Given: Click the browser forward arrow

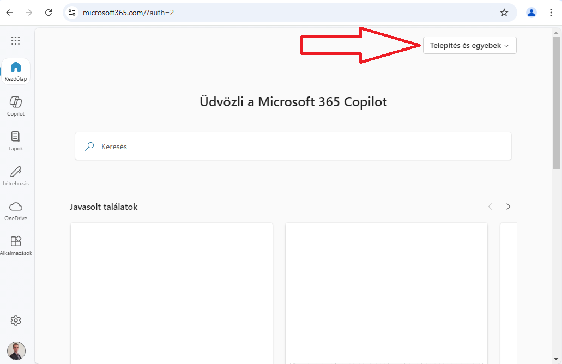Looking at the screenshot, I should (29, 13).
